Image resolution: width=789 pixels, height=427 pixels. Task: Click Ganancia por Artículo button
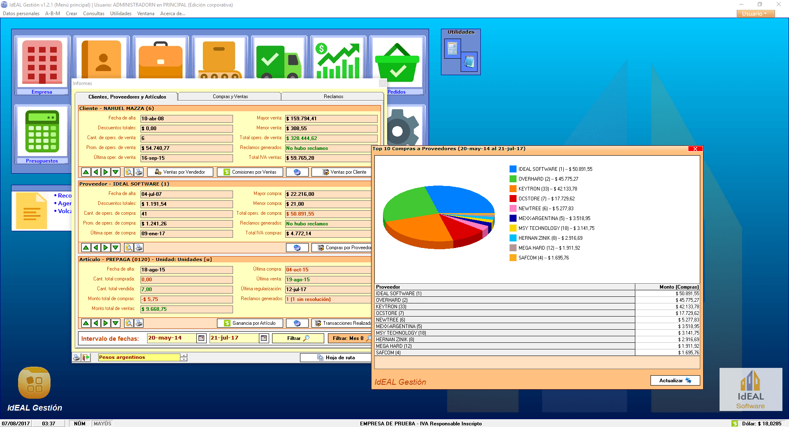click(250, 323)
